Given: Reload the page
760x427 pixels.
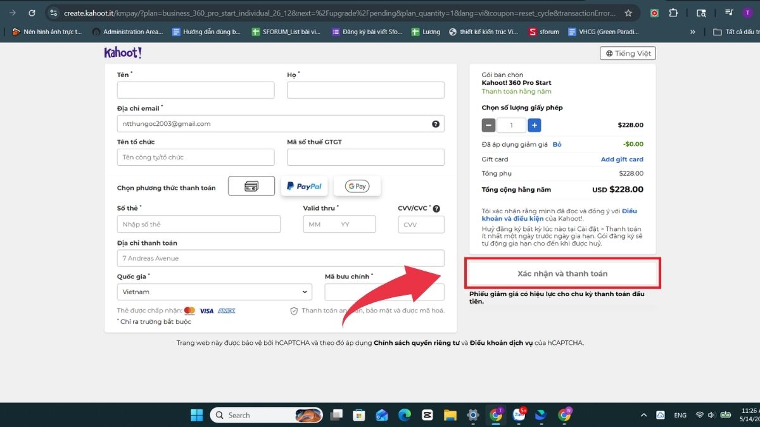Looking at the screenshot, I should (x=32, y=13).
